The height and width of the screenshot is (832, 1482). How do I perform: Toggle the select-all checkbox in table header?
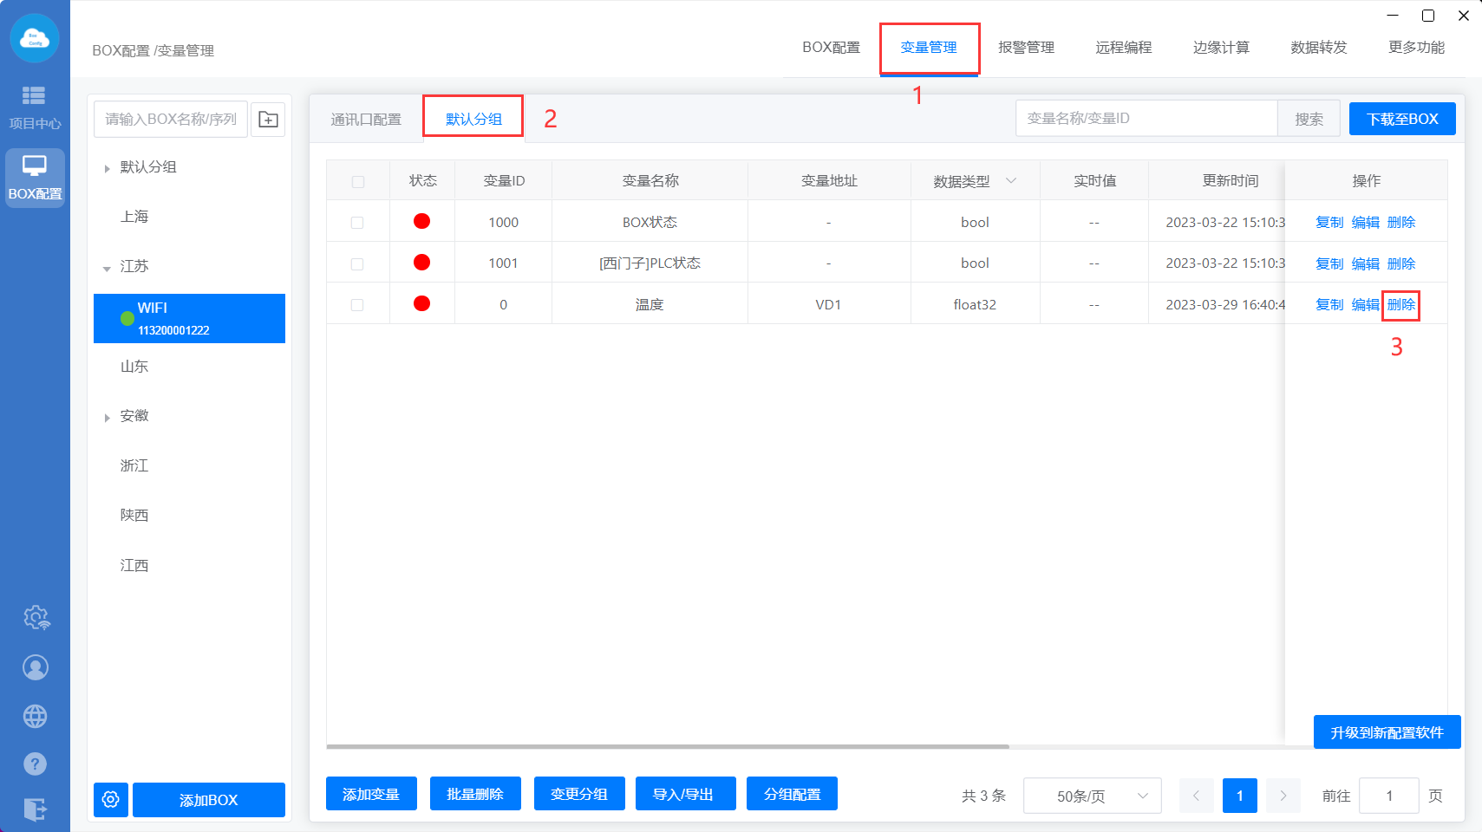[x=357, y=182]
